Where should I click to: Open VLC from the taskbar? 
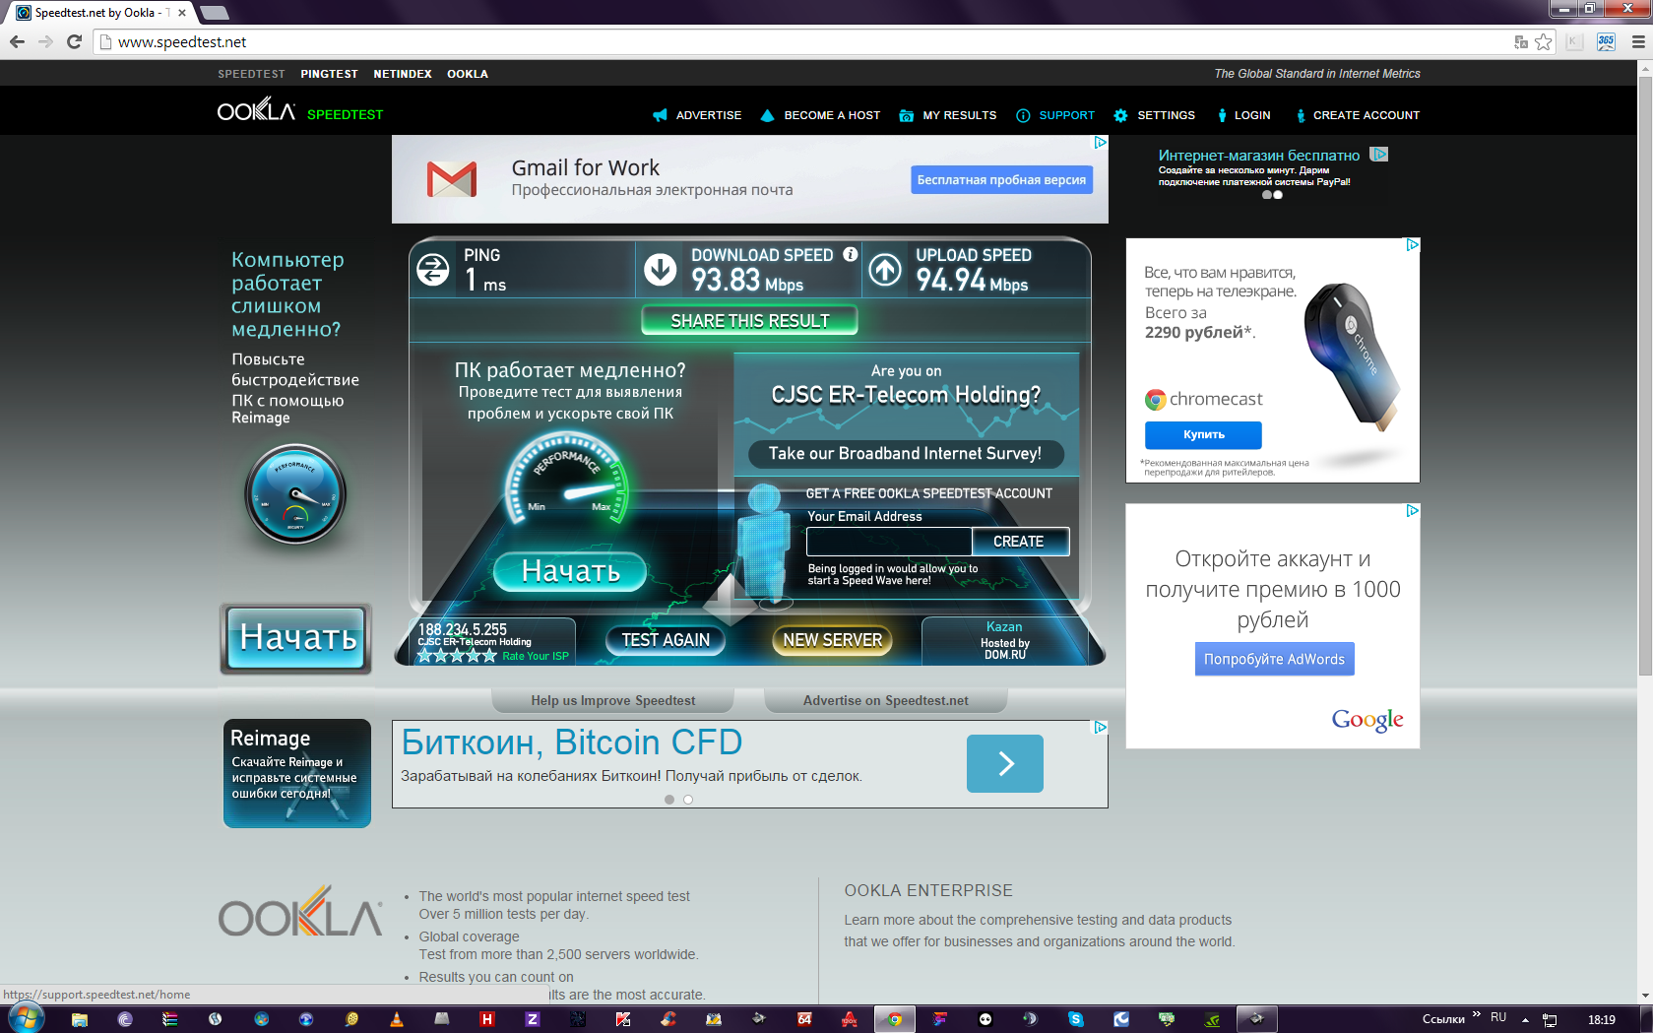[397, 1019]
